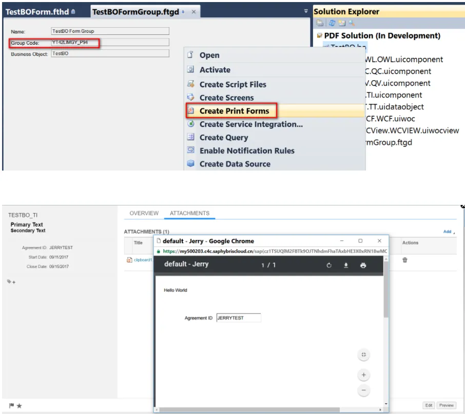Click the Name input field

point(110,31)
